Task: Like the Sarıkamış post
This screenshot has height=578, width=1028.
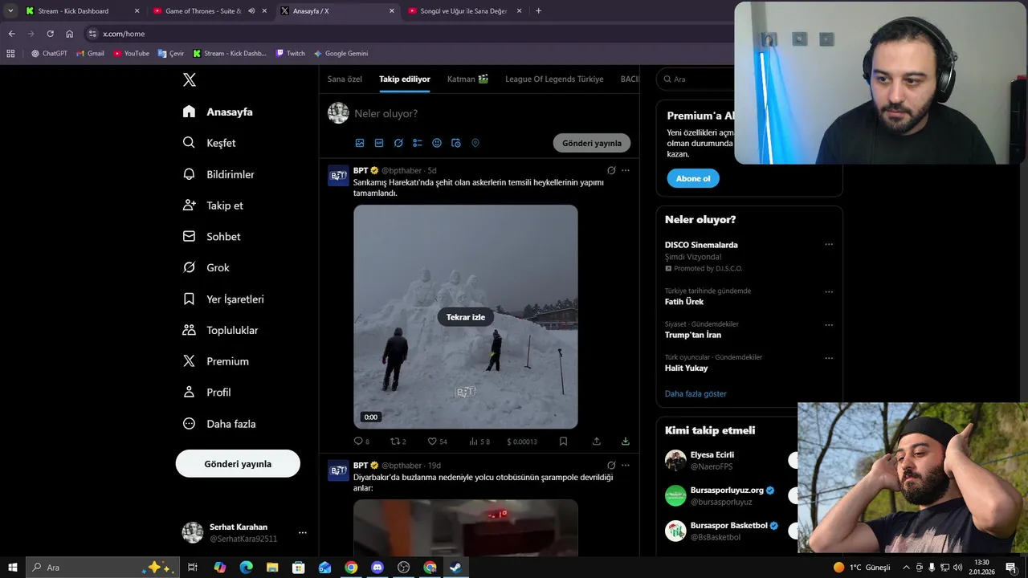Action: (x=437, y=442)
